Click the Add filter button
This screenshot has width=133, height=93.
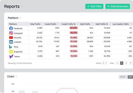94,6
